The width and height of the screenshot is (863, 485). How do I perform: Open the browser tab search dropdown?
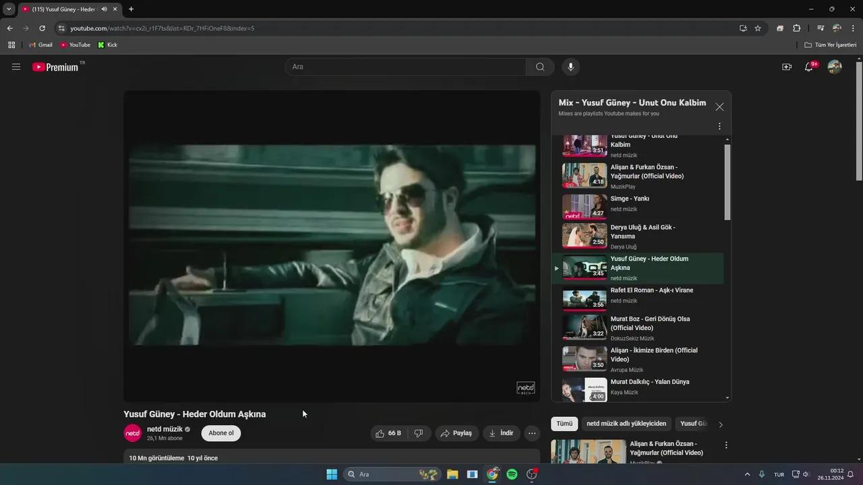pos(9,9)
